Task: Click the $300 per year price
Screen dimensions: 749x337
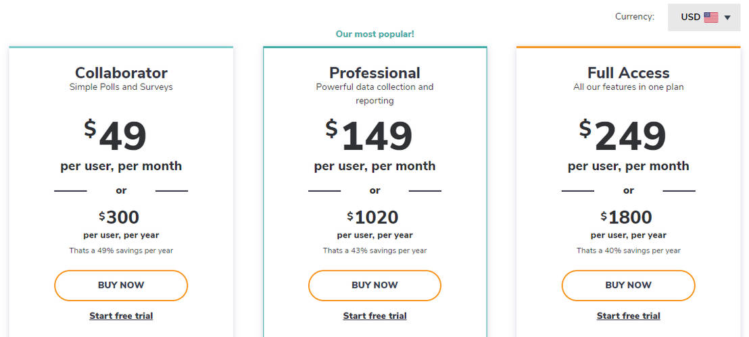Action: [x=119, y=217]
